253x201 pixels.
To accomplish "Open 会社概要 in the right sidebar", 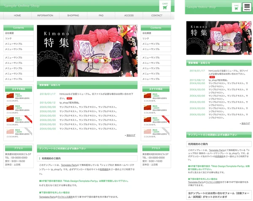I will click(x=156, y=33).
